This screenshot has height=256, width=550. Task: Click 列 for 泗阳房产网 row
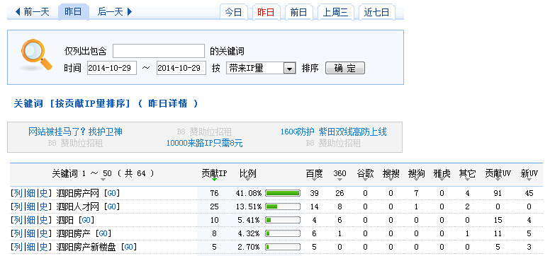point(18,193)
